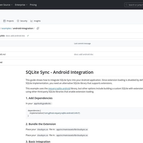Click the SQLite Sync - Android Integration heading

coord(60,72)
